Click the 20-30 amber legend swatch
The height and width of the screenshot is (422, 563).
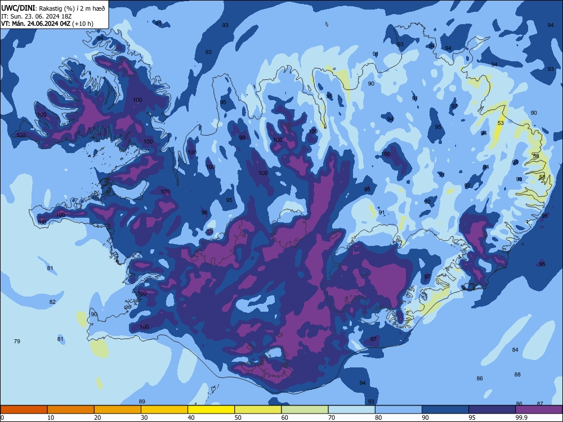pyautogui.click(x=118, y=410)
